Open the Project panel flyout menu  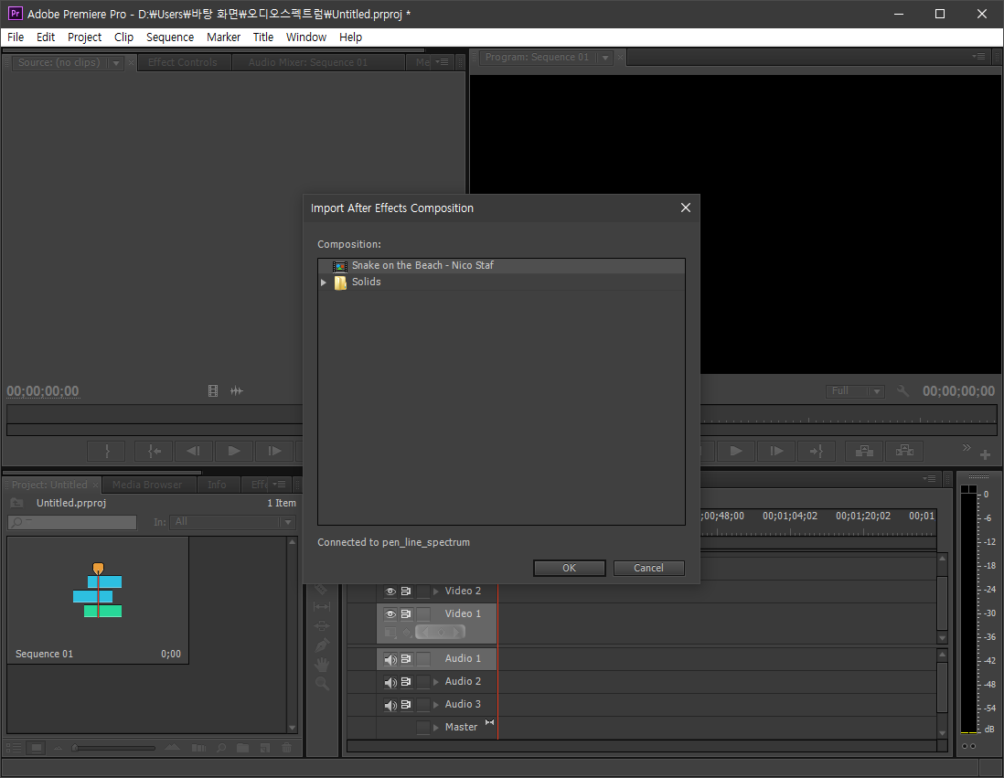click(279, 485)
